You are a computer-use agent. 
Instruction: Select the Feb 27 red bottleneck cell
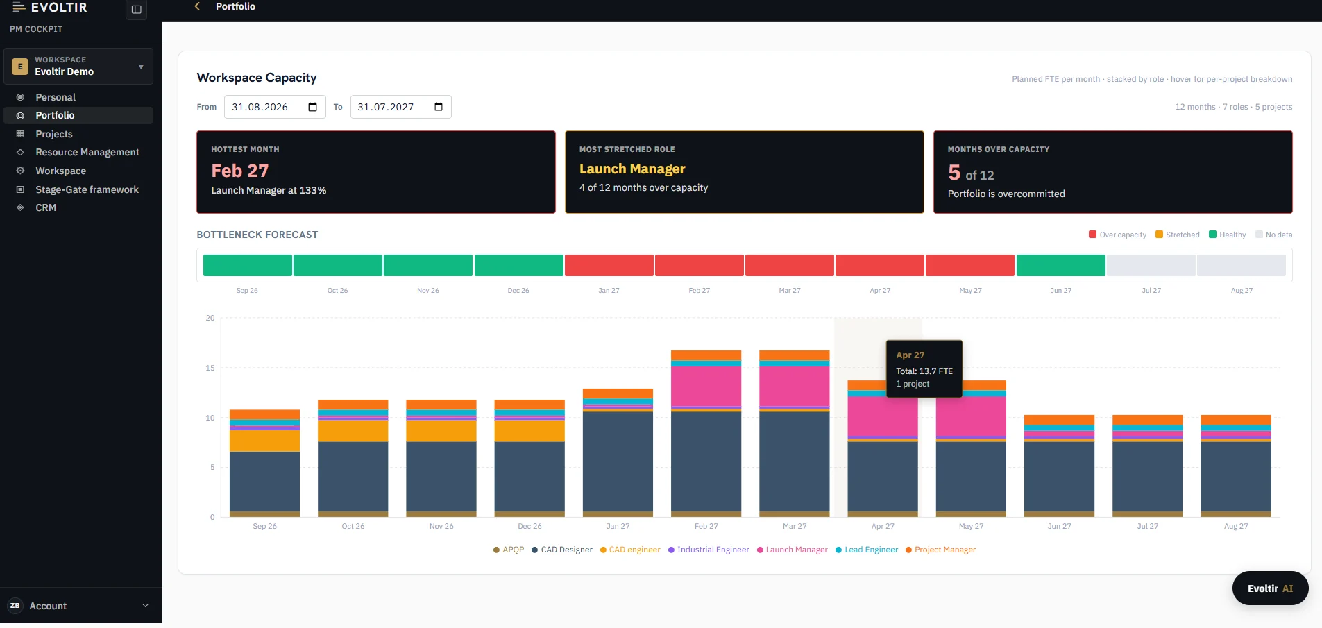pyautogui.click(x=699, y=265)
